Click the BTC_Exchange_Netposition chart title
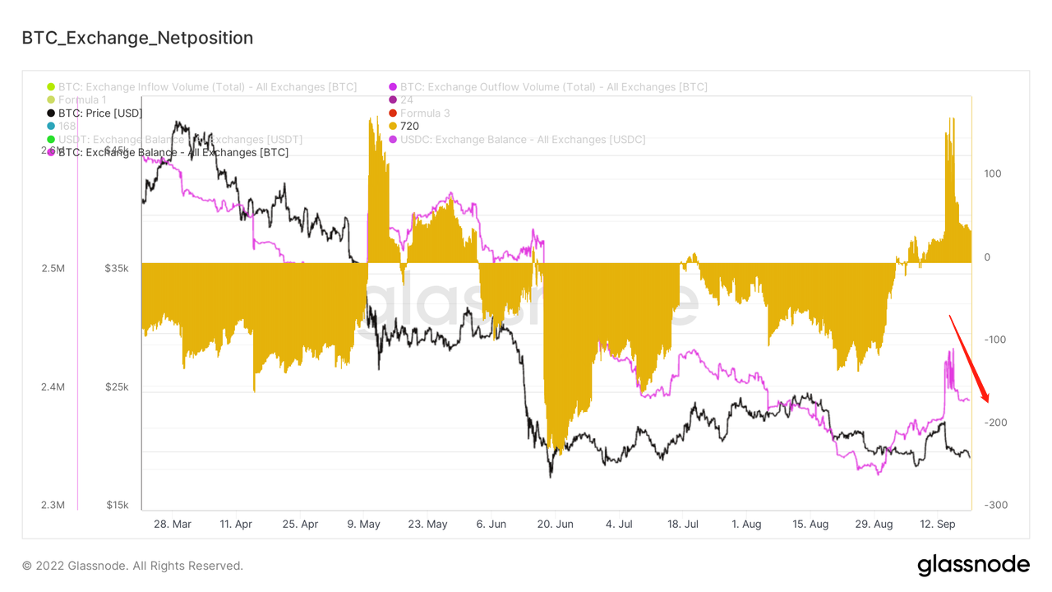 tap(137, 38)
